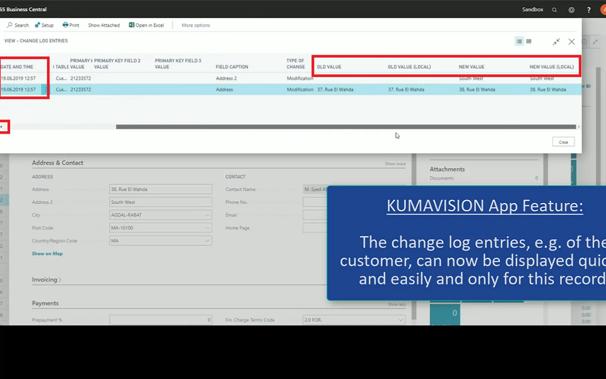The width and height of the screenshot is (606, 379).
Task: Switch to tile view layout icon
Action: point(529,41)
